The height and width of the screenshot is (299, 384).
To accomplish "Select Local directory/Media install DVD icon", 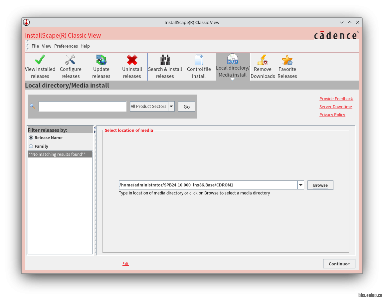I will point(233,59).
